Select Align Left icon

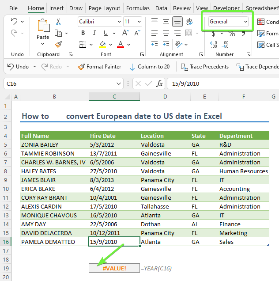click(155, 33)
